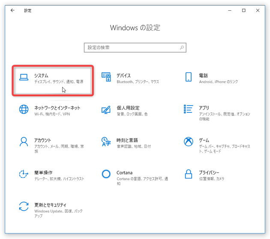270x239 pixels.
Task: Click the Cortana circle icon
Action: [x=106, y=174]
